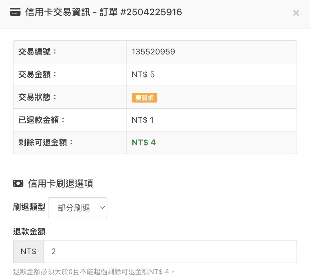Viewport: 310px width, 280px height.
Task: Click the 交易狀態 row label
Action: (37, 97)
